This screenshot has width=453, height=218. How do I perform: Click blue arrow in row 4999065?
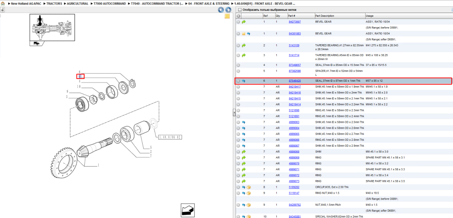pyautogui.click(x=244, y=134)
